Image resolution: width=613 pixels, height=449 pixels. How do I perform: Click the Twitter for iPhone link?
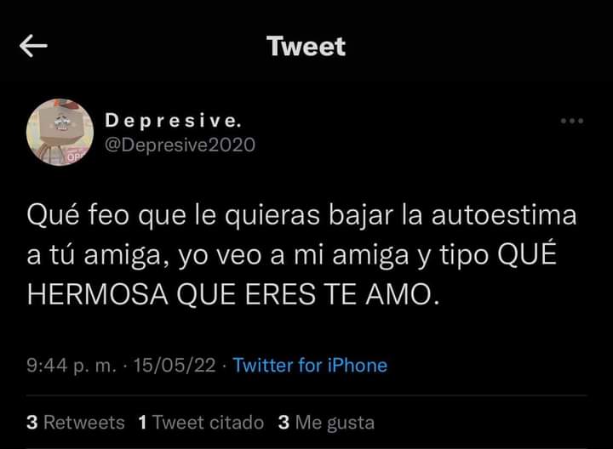pos(310,366)
